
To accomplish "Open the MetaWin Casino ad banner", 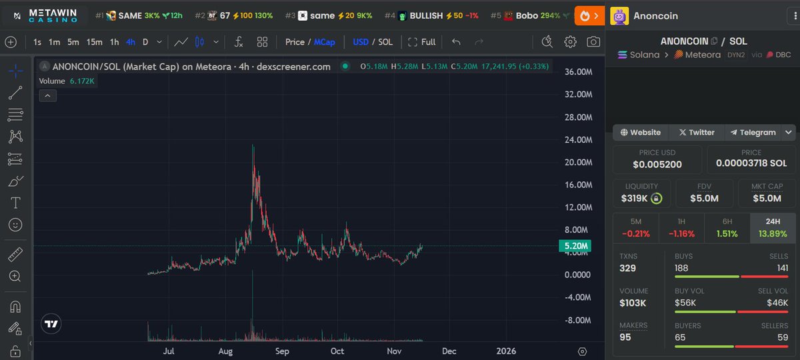I will click(44, 15).
